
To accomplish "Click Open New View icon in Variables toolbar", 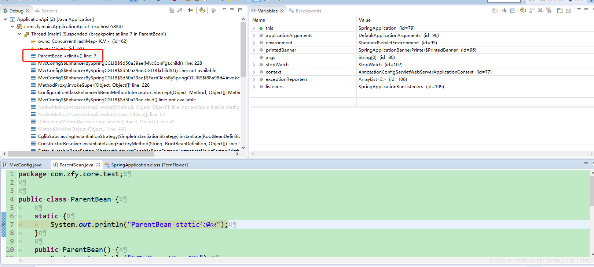I will (x=560, y=10).
